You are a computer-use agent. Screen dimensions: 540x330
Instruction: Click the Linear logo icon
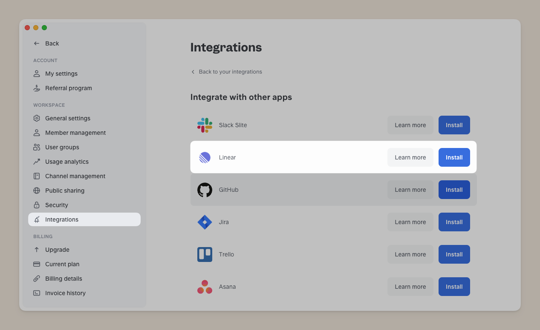(x=205, y=157)
